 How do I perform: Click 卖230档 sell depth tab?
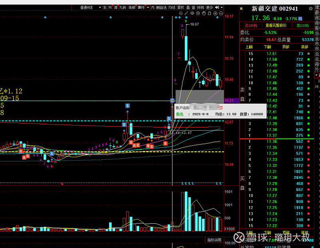pos(302,26)
